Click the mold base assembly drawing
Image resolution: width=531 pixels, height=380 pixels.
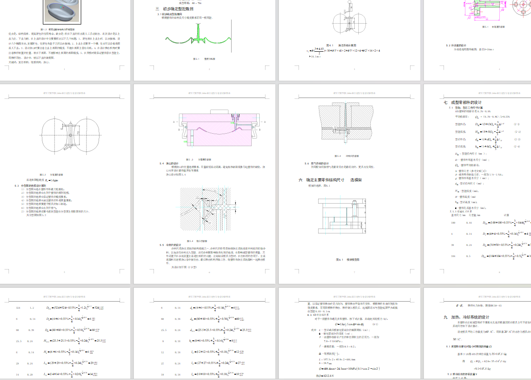point(342,215)
